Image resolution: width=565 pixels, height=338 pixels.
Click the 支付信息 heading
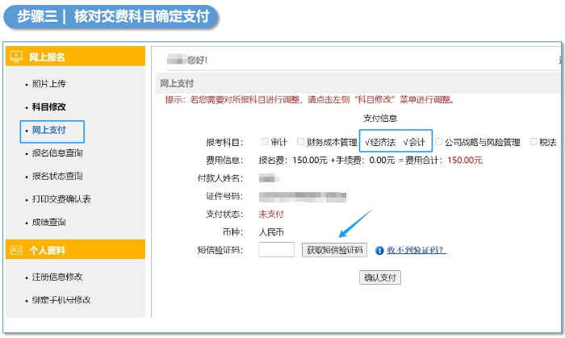pyautogui.click(x=380, y=118)
